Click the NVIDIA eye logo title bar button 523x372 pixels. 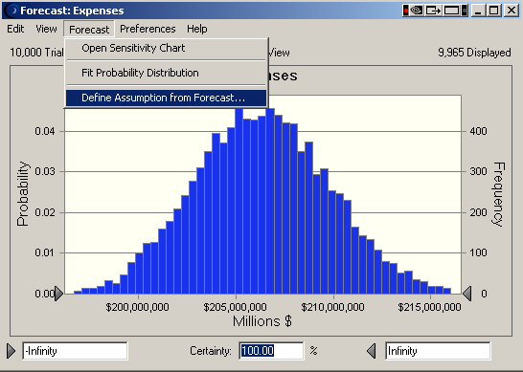pyautogui.click(x=417, y=11)
